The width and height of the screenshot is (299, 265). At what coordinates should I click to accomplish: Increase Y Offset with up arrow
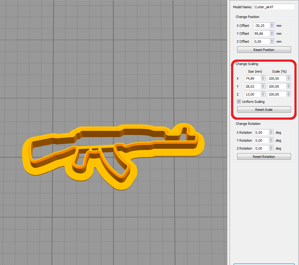click(x=272, y=32)
